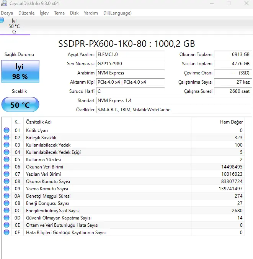The height and width of the screenshot is (259, 253).
Task: Click the Aktarım Kipi field PCIe 4.0 x4
Action: point(130,82)
